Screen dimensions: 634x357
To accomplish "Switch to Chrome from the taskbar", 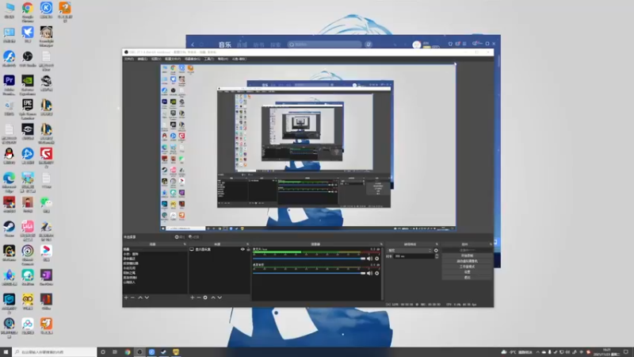I will click(128, 352).
